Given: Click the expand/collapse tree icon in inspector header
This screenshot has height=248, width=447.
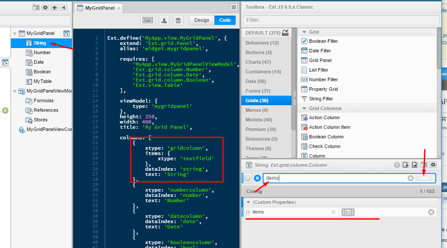Looking at the screenshot, I should pyautogui.click(x=36, y=7).
